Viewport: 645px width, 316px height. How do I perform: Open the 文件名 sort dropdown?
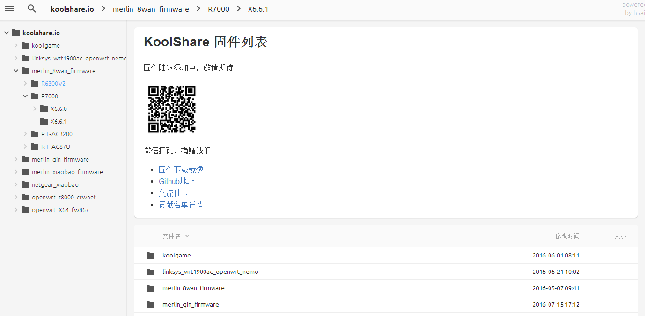(x=176, y=236)
